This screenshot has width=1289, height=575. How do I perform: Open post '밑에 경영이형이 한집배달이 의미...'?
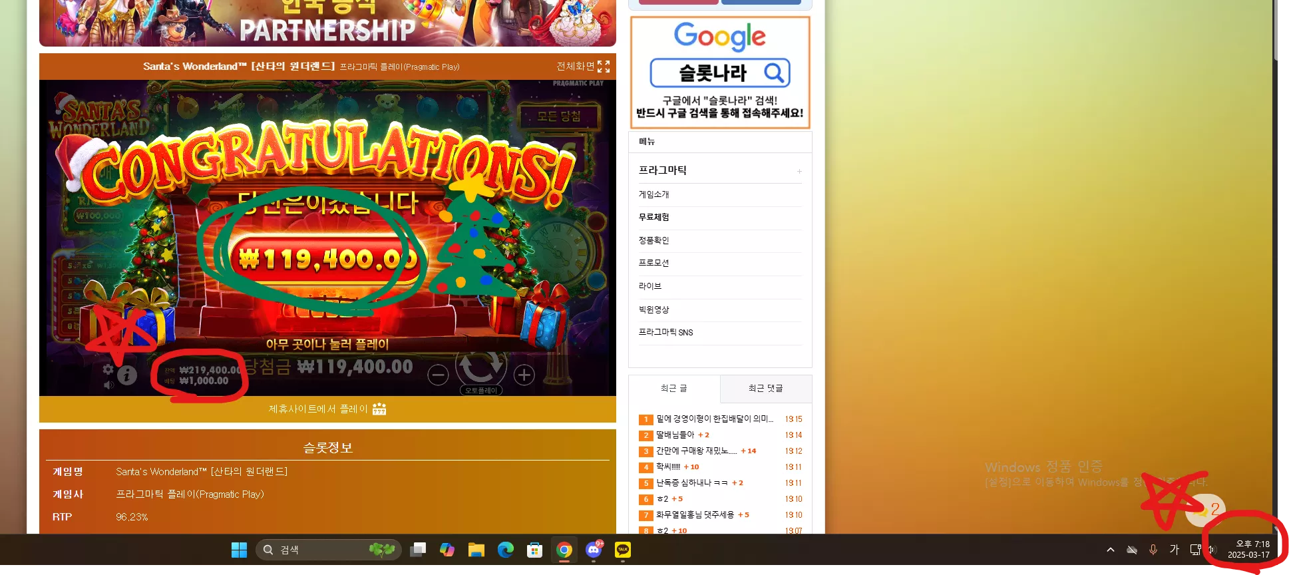[x=715, y=419]
